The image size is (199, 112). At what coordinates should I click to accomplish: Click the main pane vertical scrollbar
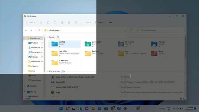185,48
